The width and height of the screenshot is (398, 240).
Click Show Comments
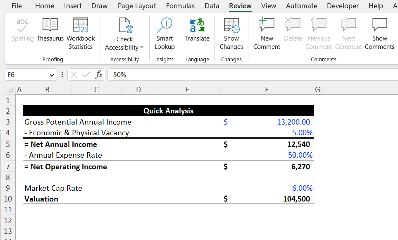point(379,34)
